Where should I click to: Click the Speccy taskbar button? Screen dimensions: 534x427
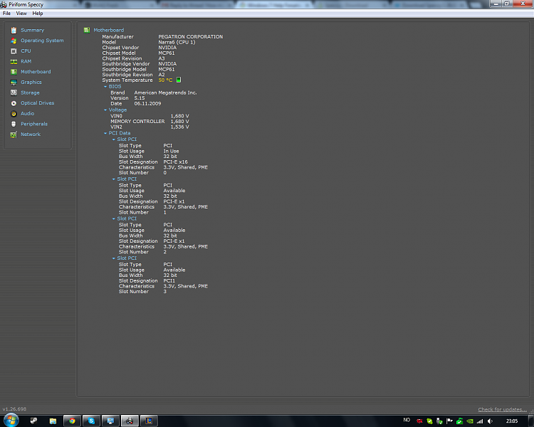pyautogui.click(x=130, y=421)
